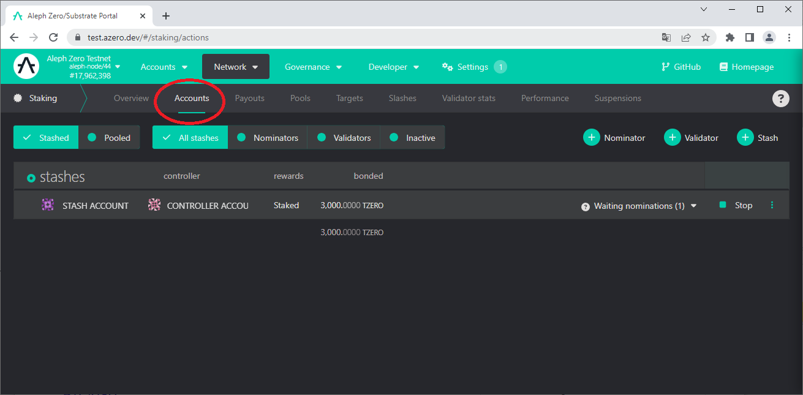Open the Aleph Zero Testnet chain selector
Screen dimensions: 803x395
[x=83, y=67]
